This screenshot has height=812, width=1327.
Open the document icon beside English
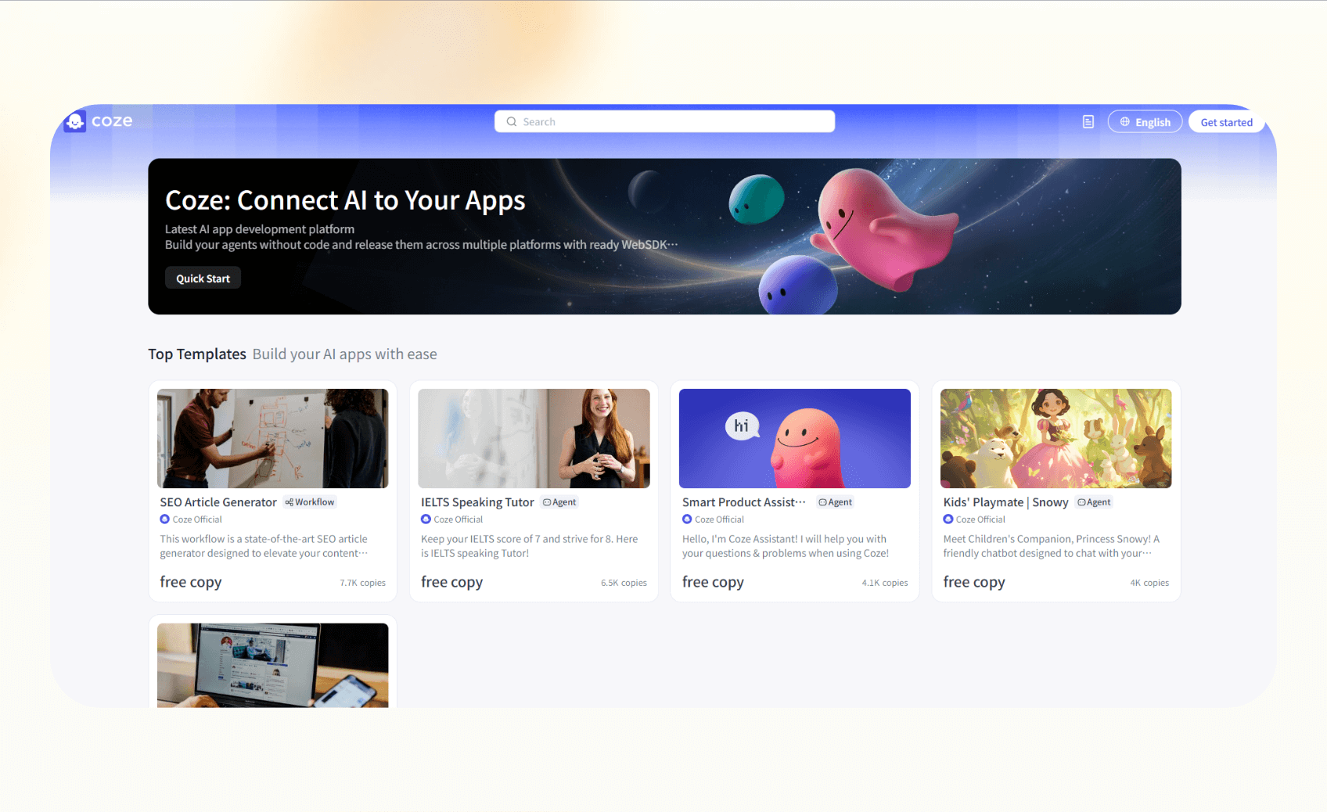[1088, 122]
